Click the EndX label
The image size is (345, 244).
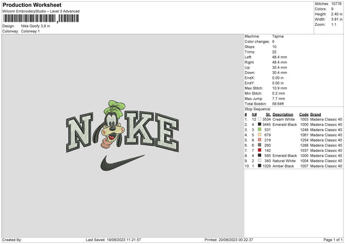click(x=250, y=78)
